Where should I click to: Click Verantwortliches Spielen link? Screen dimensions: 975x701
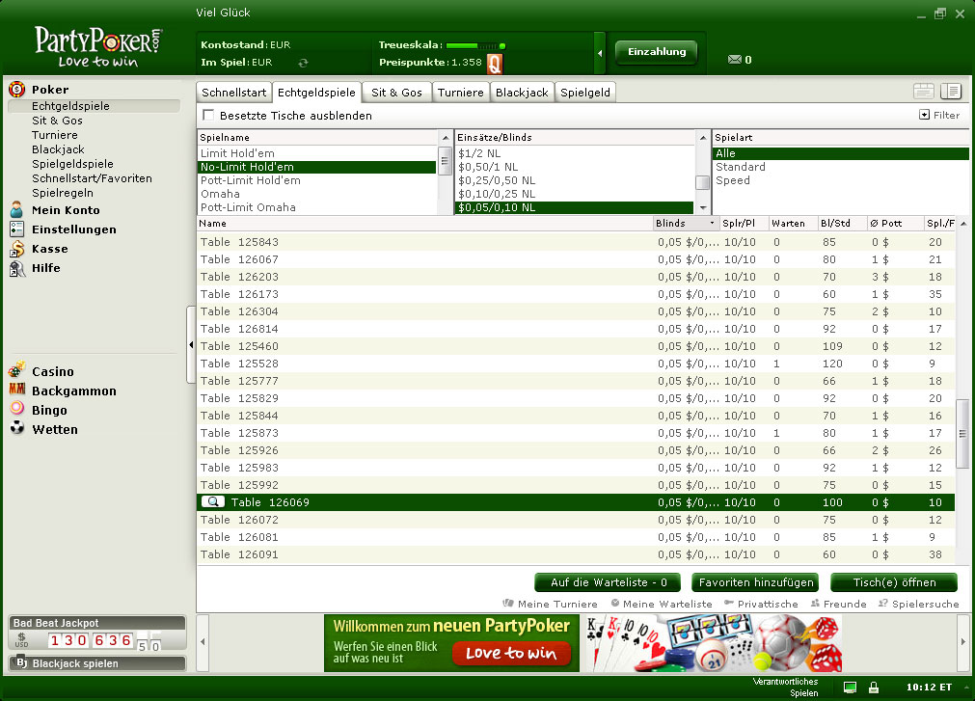[785, 687]
